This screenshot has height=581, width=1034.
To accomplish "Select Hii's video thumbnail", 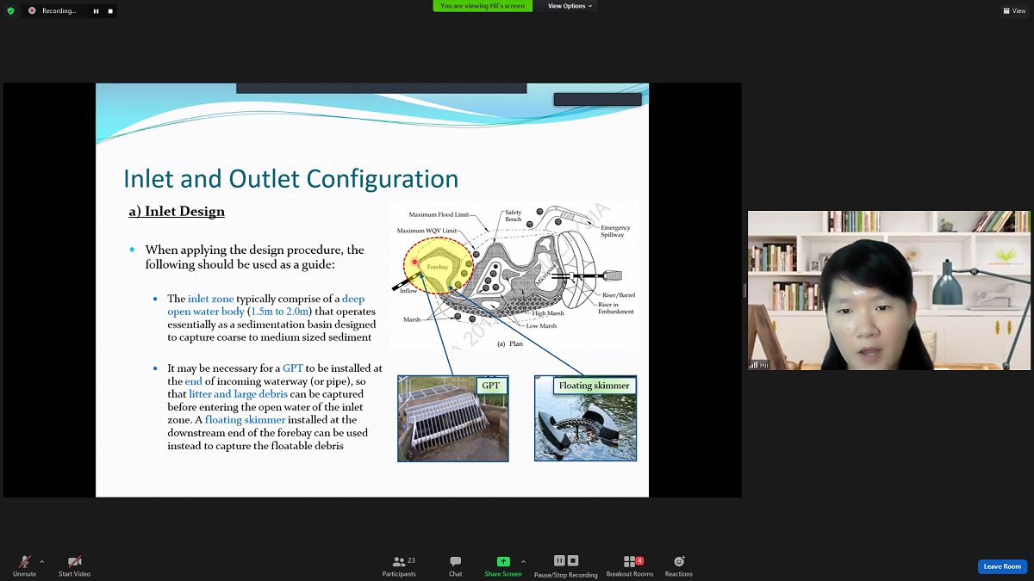I will pyautogui.click(x=888, y=291).
